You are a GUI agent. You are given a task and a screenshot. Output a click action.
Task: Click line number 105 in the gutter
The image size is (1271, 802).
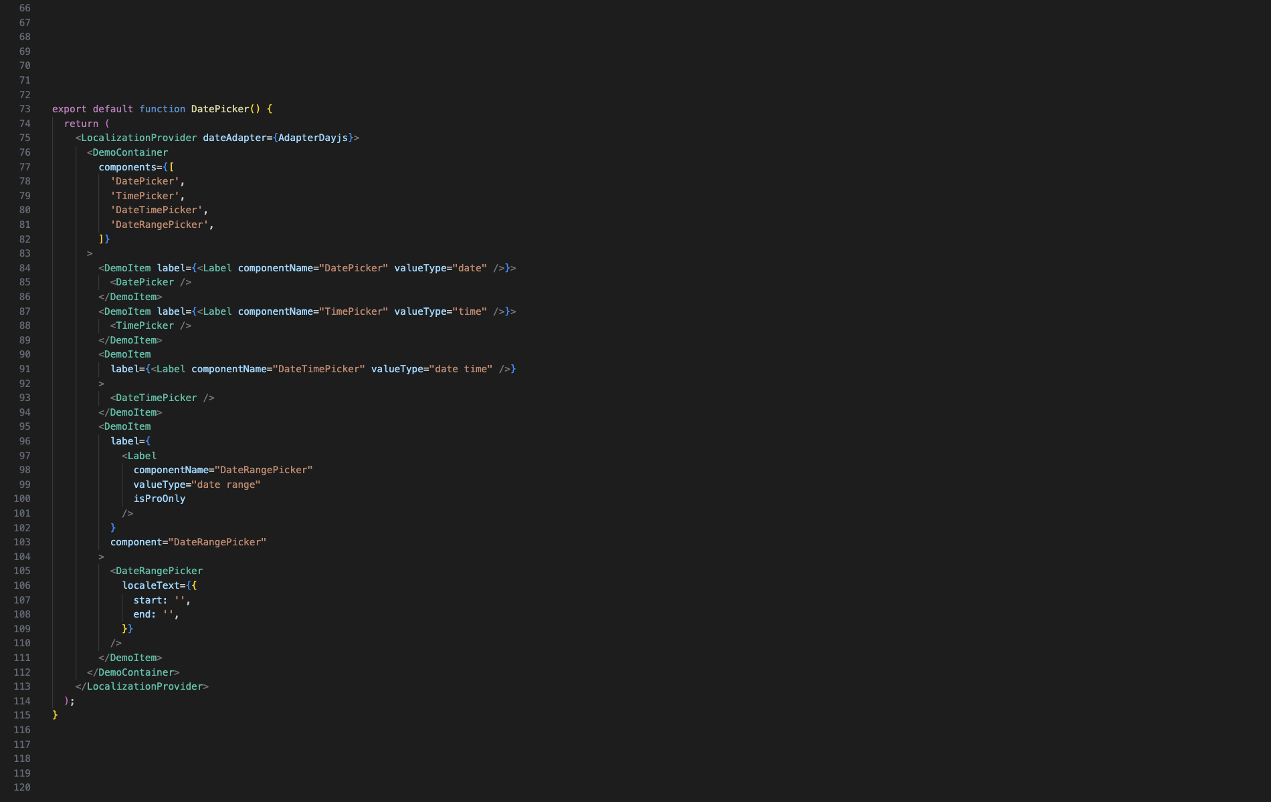(x=22, y=571)
